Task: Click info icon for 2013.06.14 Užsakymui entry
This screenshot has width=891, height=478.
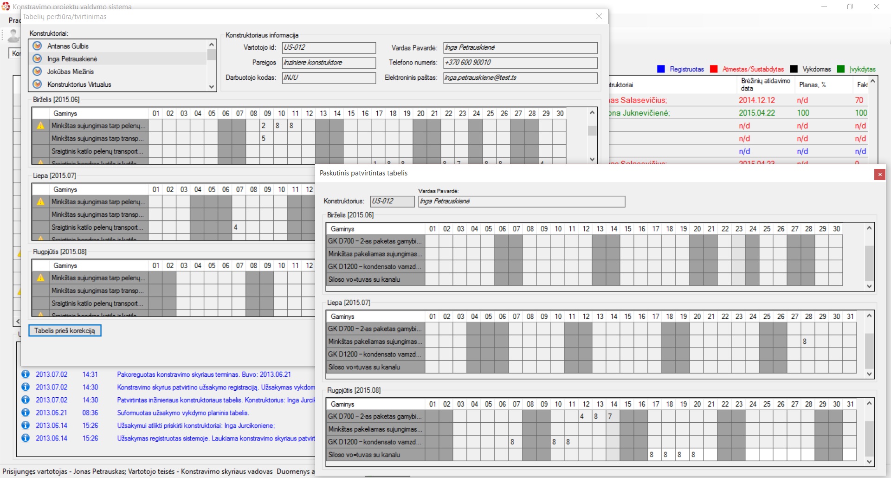Action: (x=26, y=426)
